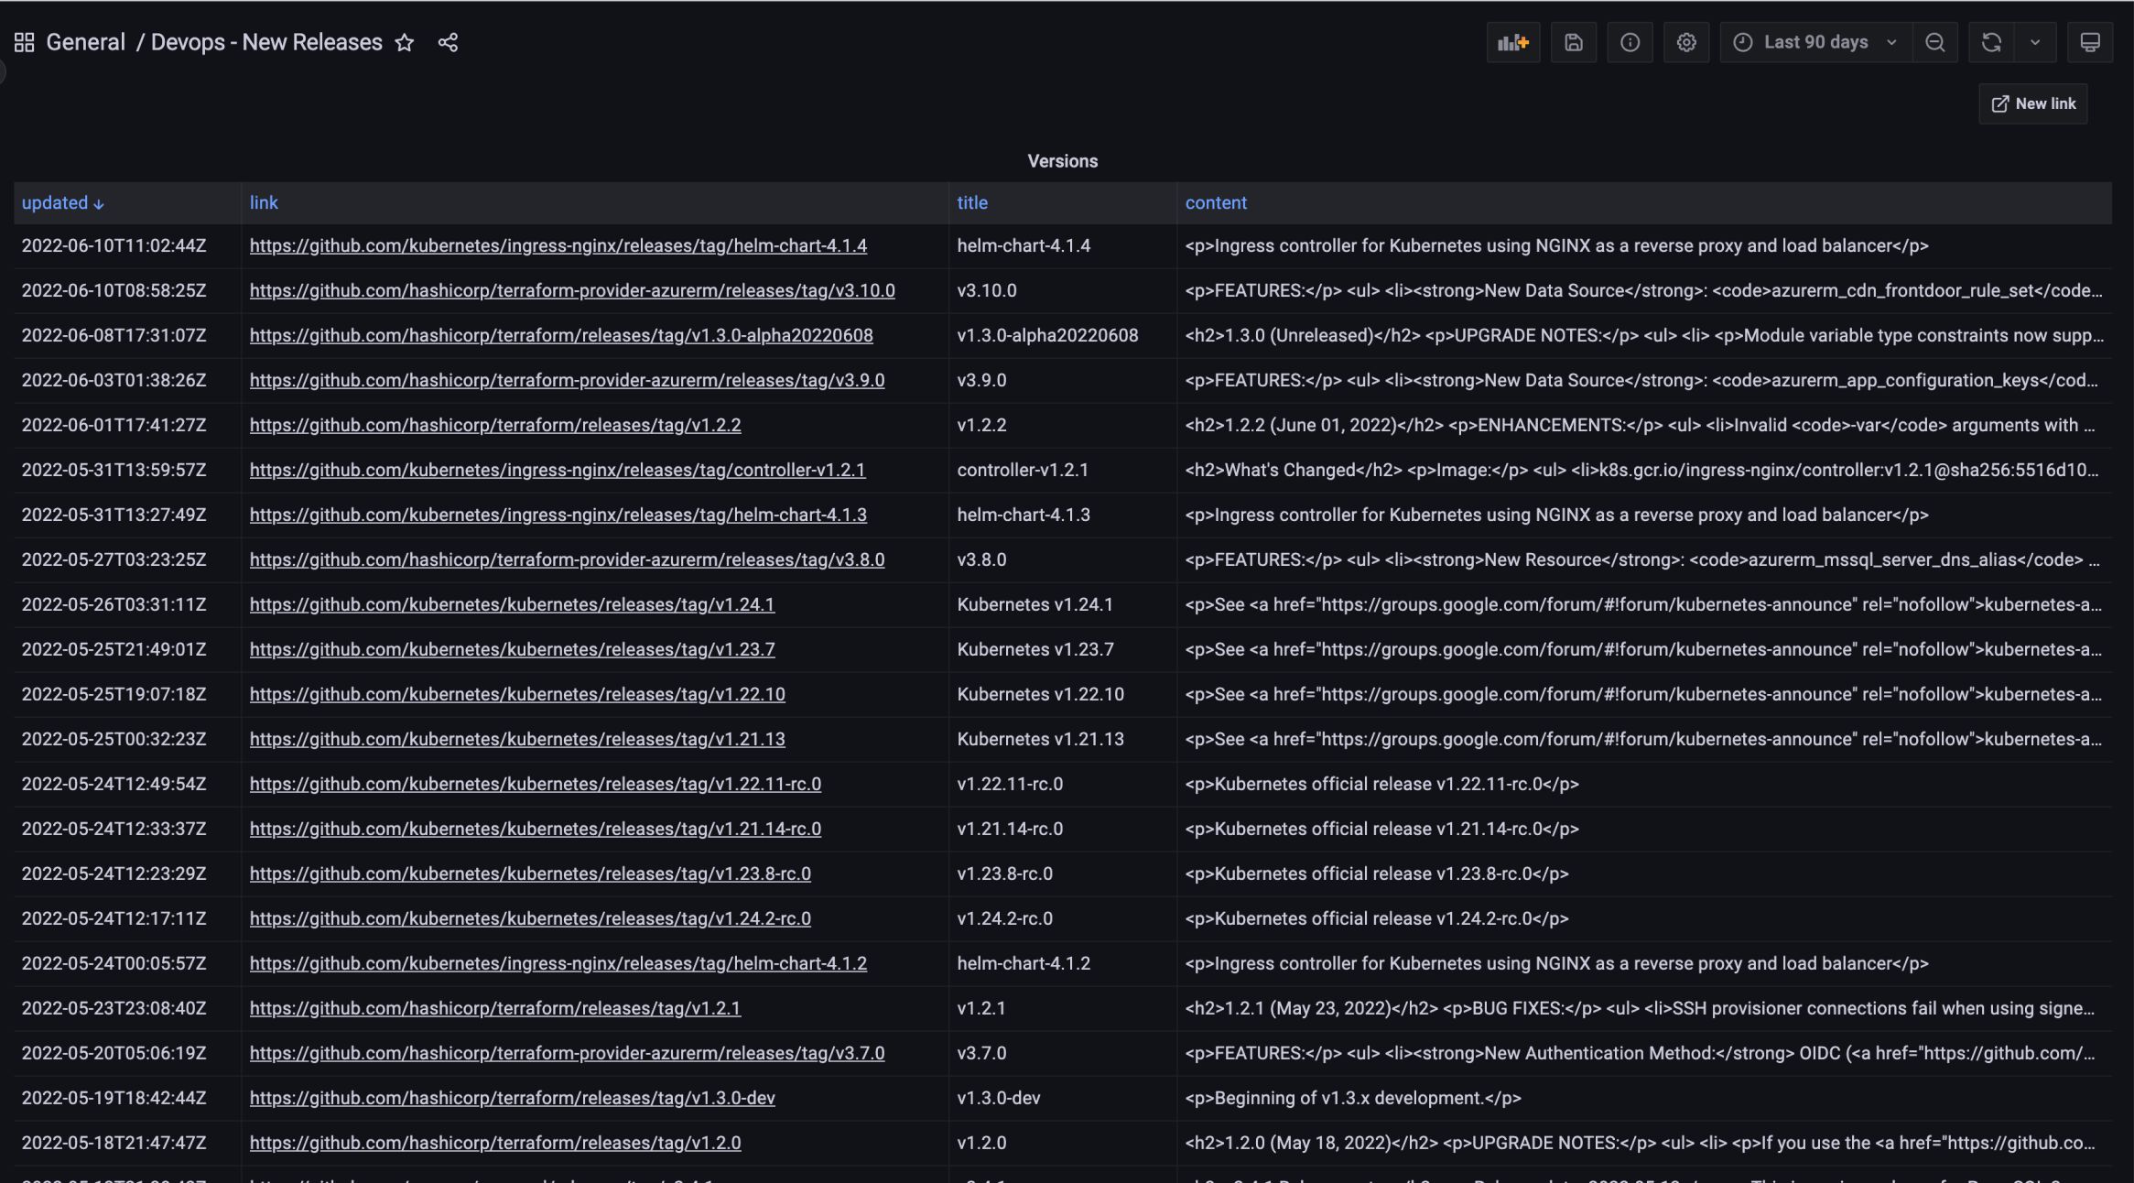Open Versions panel title menu
The image size is (2134, 1183).
tap(1062, 161)
